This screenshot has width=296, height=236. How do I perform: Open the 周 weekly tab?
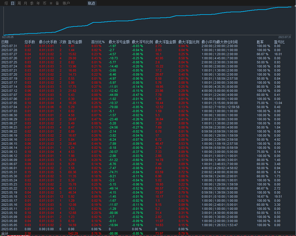[x=19, y=3]
